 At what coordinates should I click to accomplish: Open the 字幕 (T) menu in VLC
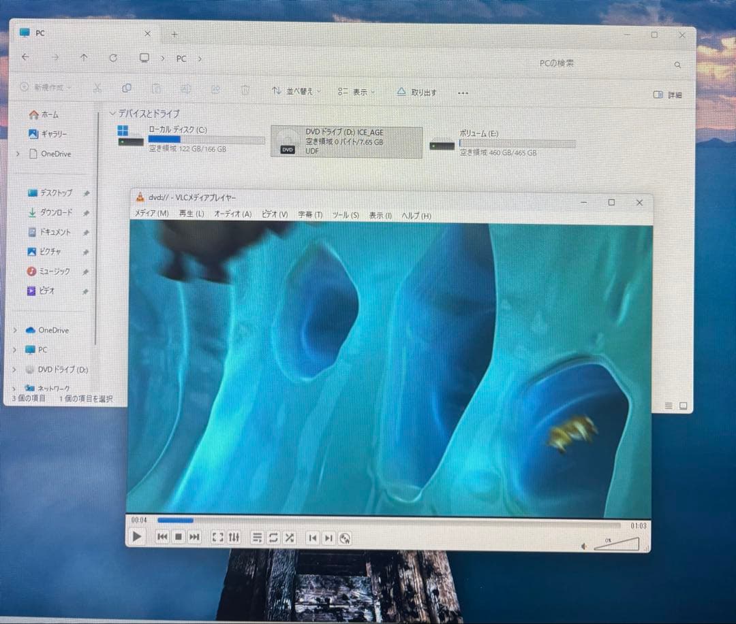(x=310, y=215)
